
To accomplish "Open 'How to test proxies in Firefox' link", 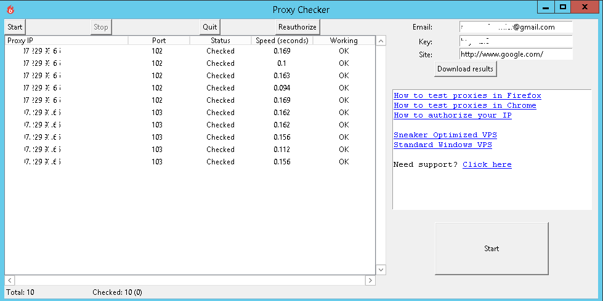I will 467,96.
